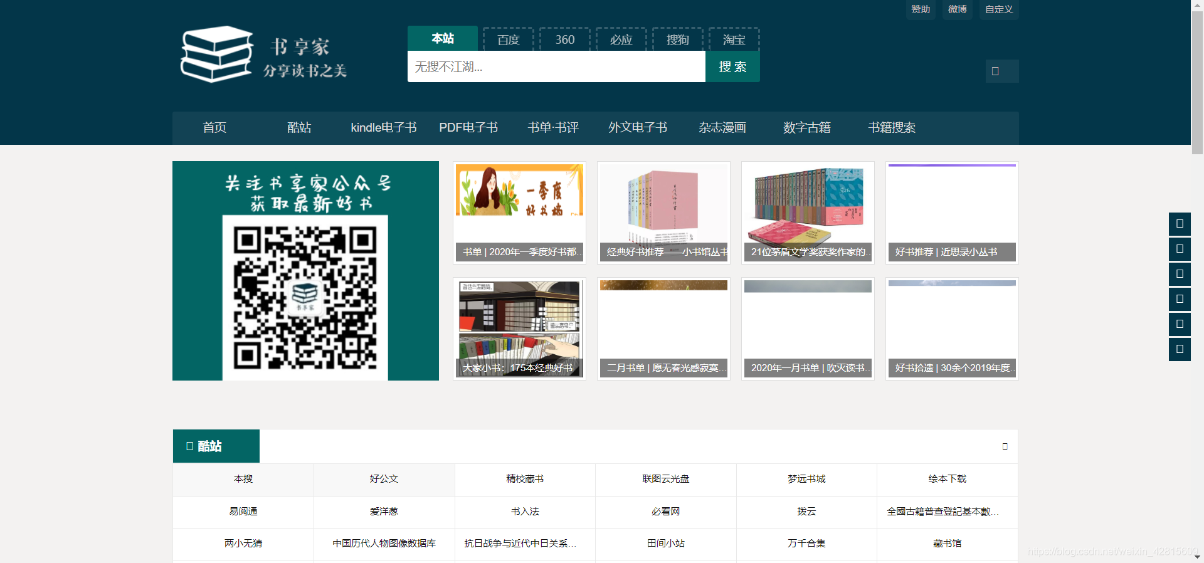Viewport: 1204px width, 563px height.
Task: Open 书单 | 2020年一季度好书 thumbnail
Action: coord(519,213)
